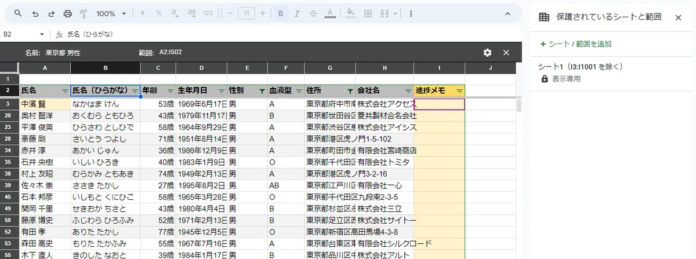This screenshot has width=696, height=259.
Task: Select the cell containing 中濱 賢
Action: [45, 104]
